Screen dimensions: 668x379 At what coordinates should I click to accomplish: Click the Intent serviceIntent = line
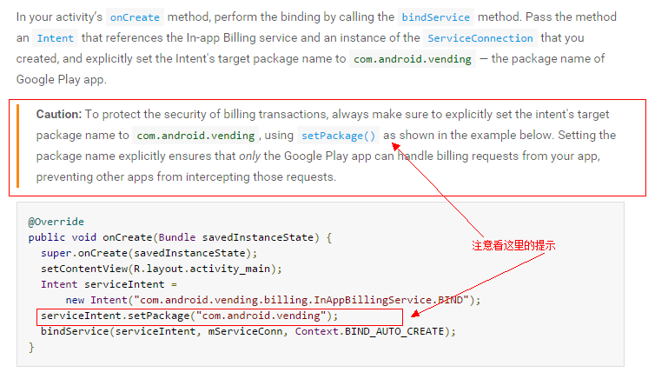click(109, 284)
